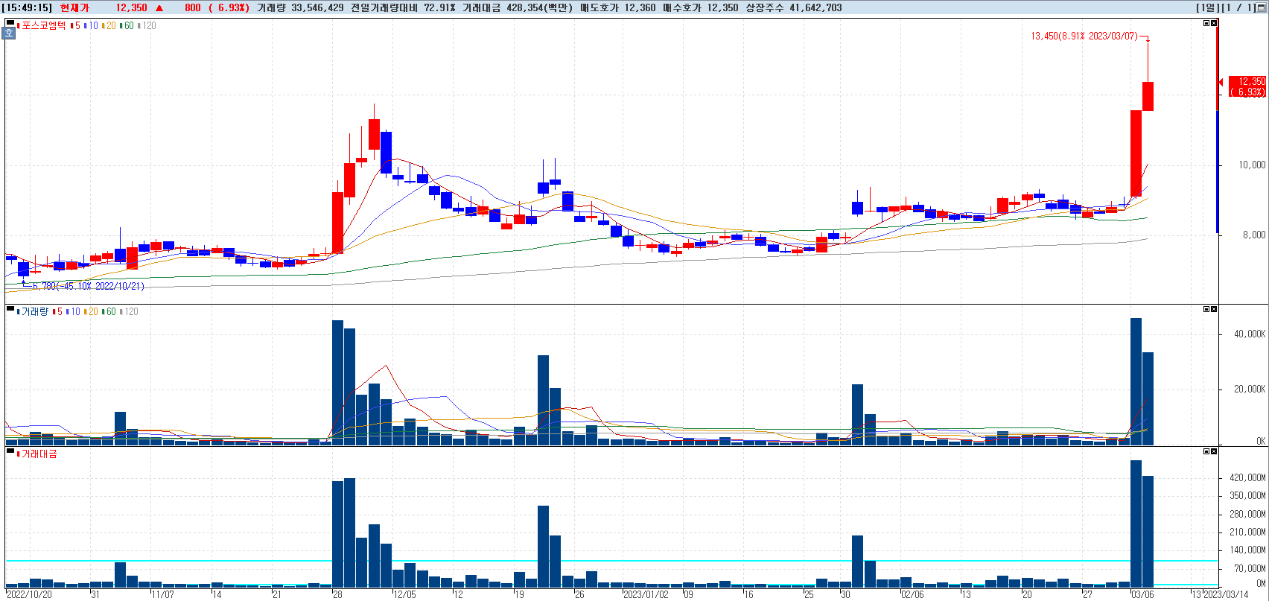Minimize the price chart panel

pyautogui.click(x=1206, y=23)
